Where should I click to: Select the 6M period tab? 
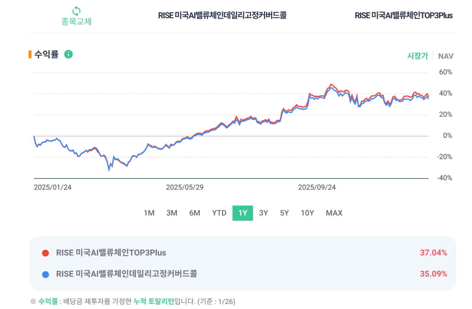195,213
